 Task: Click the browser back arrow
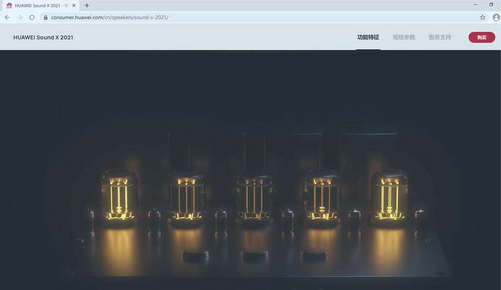tap(7, 17)
